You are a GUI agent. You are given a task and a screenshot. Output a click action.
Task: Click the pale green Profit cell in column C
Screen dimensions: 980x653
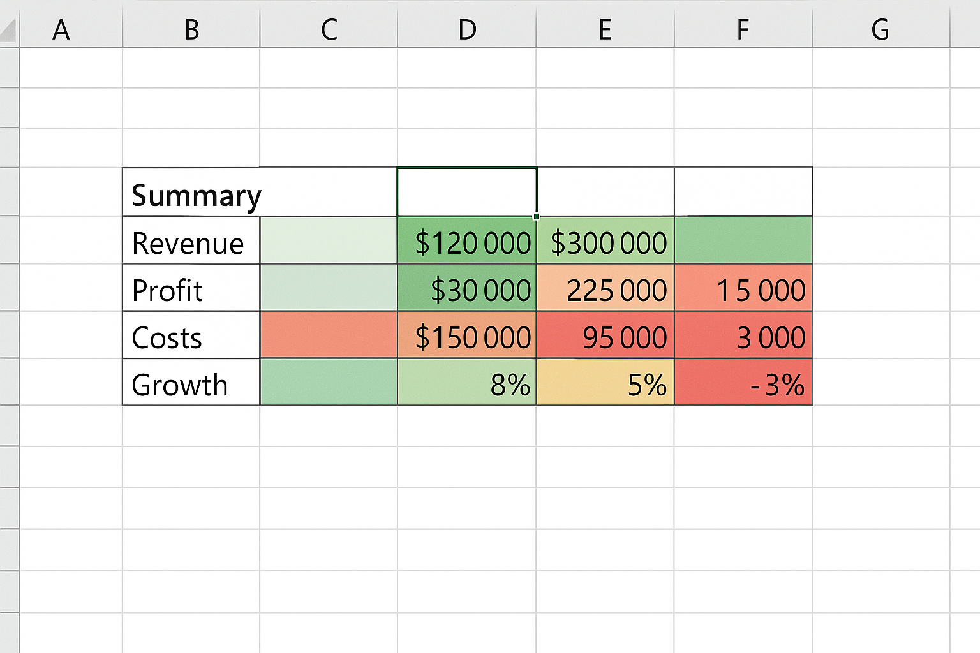(329, 288)
